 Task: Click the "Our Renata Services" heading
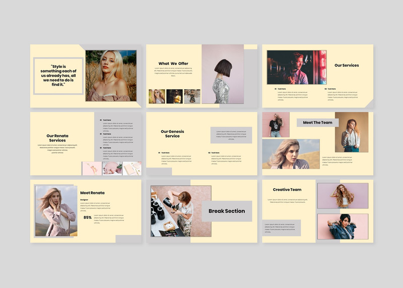coord(57,138)
